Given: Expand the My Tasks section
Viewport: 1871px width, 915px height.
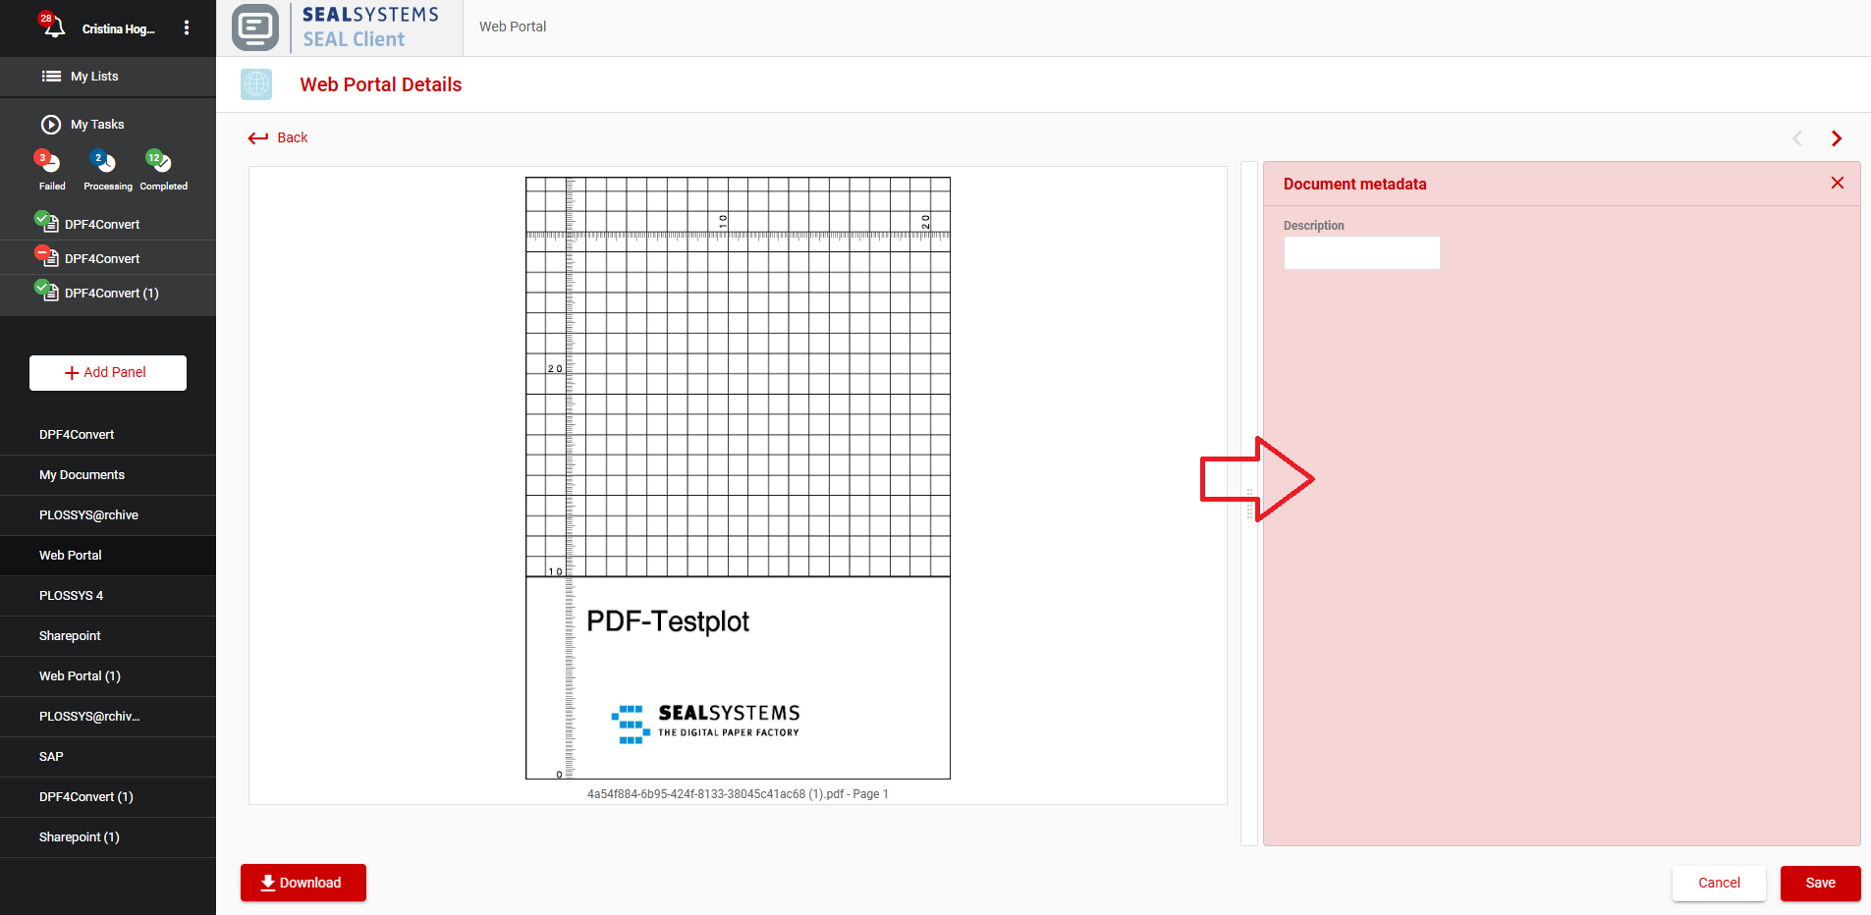Looking at the screenshot, I should pyautogui.click(x=96, y=125).
